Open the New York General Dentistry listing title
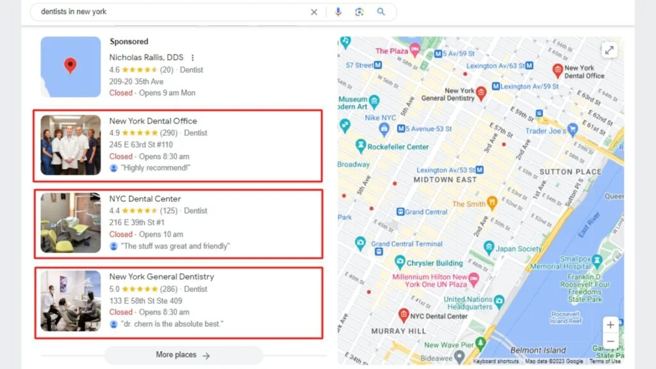Screen dimensions: 656x369 point(161,277)
